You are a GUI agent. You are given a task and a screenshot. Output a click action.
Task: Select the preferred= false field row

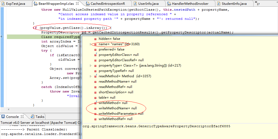point(112,49)
